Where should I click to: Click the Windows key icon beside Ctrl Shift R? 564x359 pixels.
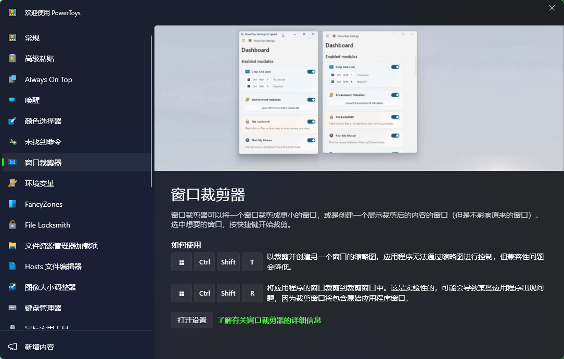(182, 294)
